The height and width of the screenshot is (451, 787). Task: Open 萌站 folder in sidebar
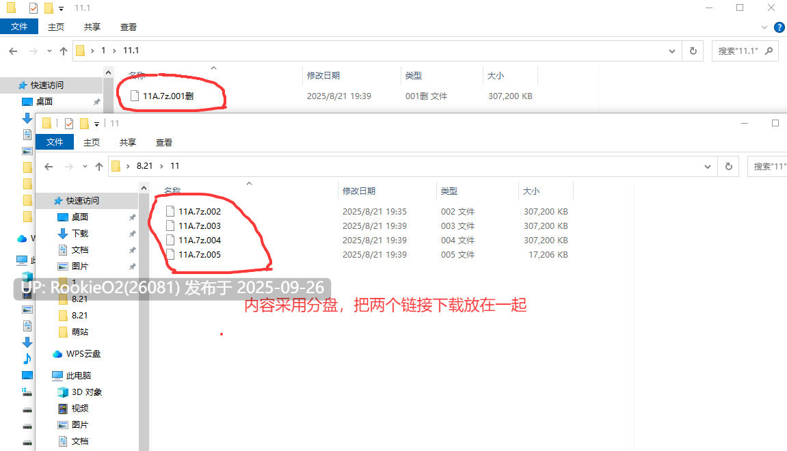tap(80, 332)
